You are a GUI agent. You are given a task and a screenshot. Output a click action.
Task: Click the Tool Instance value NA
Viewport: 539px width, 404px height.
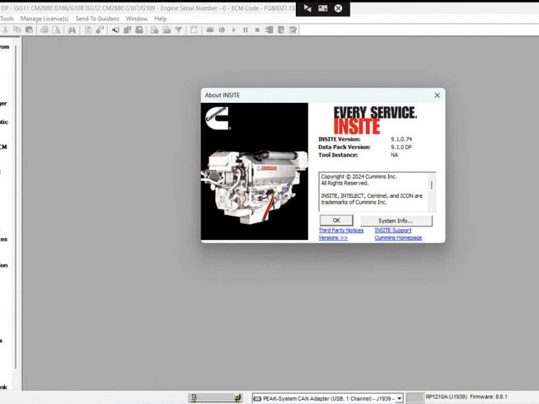click(x=394, y=155)
